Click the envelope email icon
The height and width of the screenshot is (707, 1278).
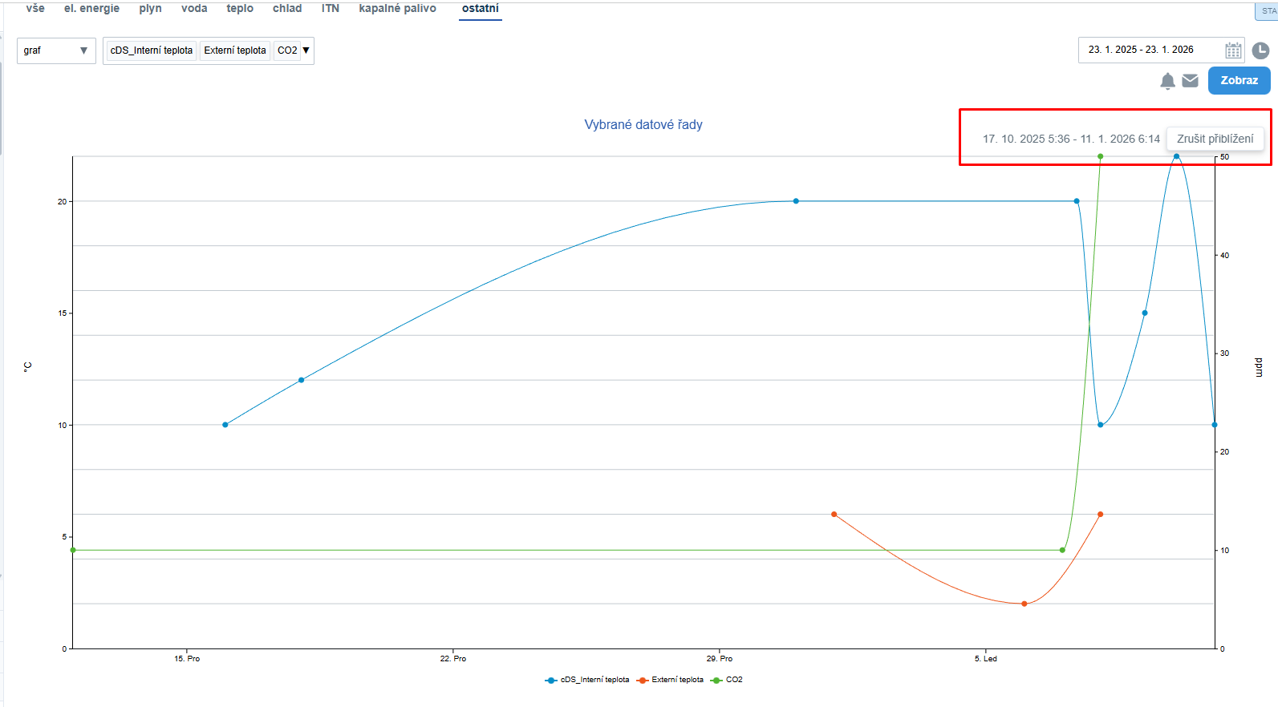[x=1190, y=81]
